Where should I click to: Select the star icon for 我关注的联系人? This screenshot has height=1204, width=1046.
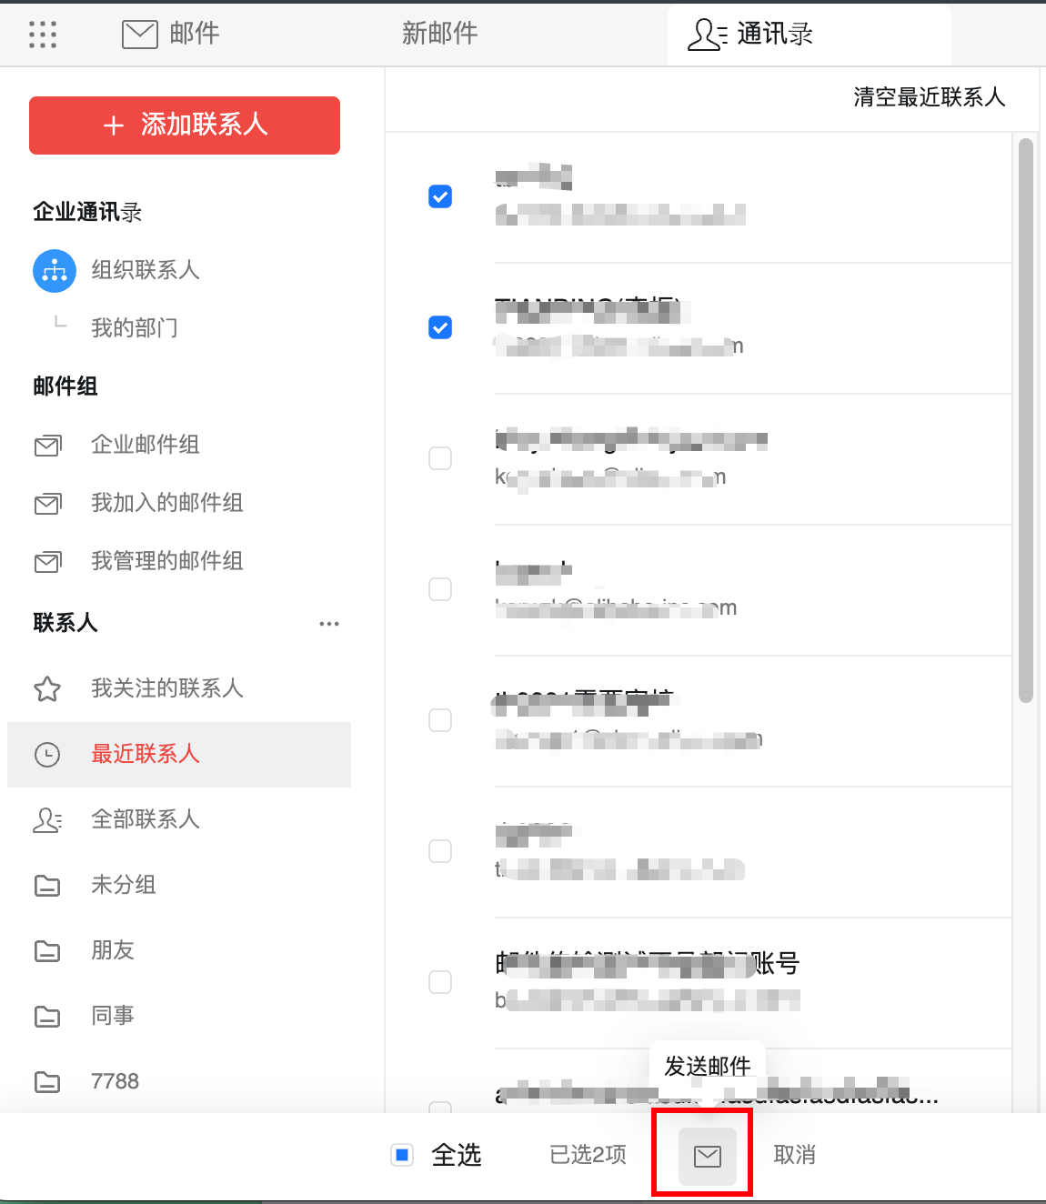pos(47,688)
